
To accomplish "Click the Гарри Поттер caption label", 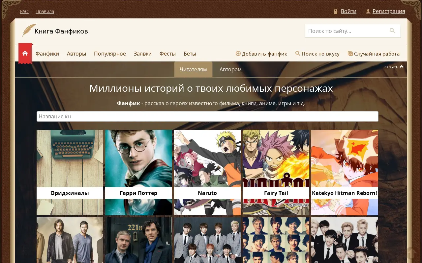I will 138,193.
